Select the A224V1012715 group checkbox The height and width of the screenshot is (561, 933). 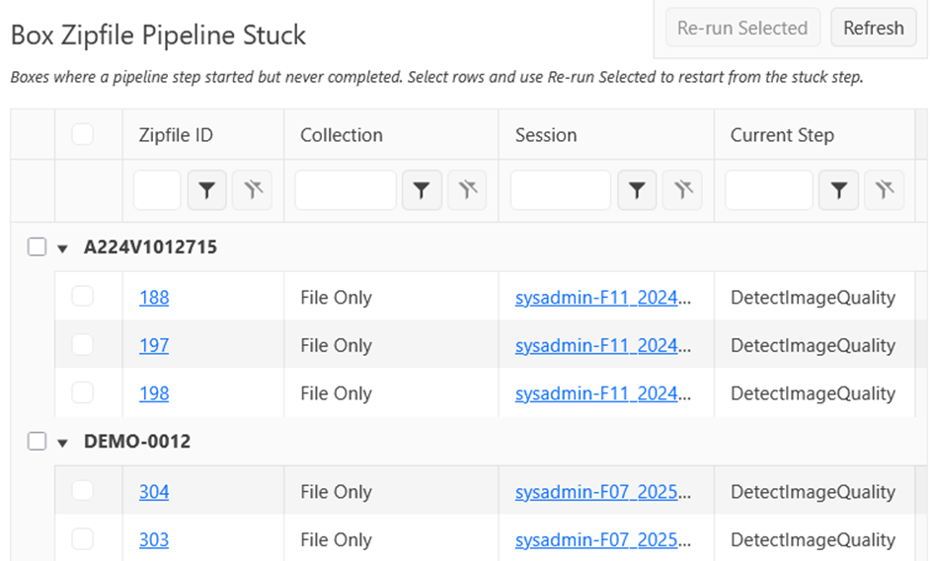point(37,246)
